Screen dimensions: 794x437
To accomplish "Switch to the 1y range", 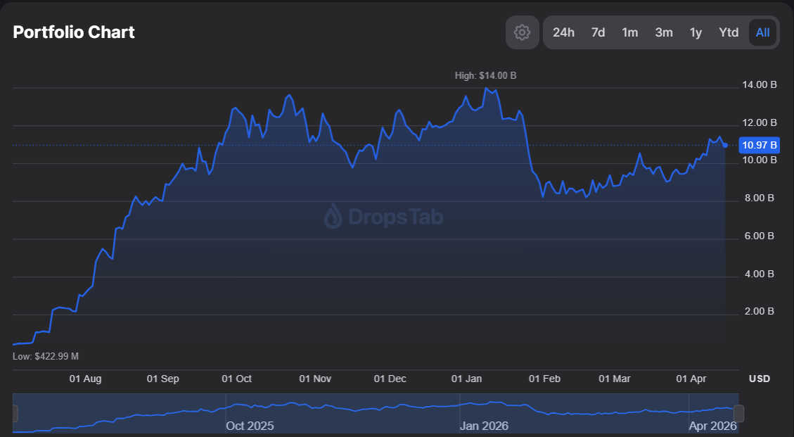I will 696,32.
